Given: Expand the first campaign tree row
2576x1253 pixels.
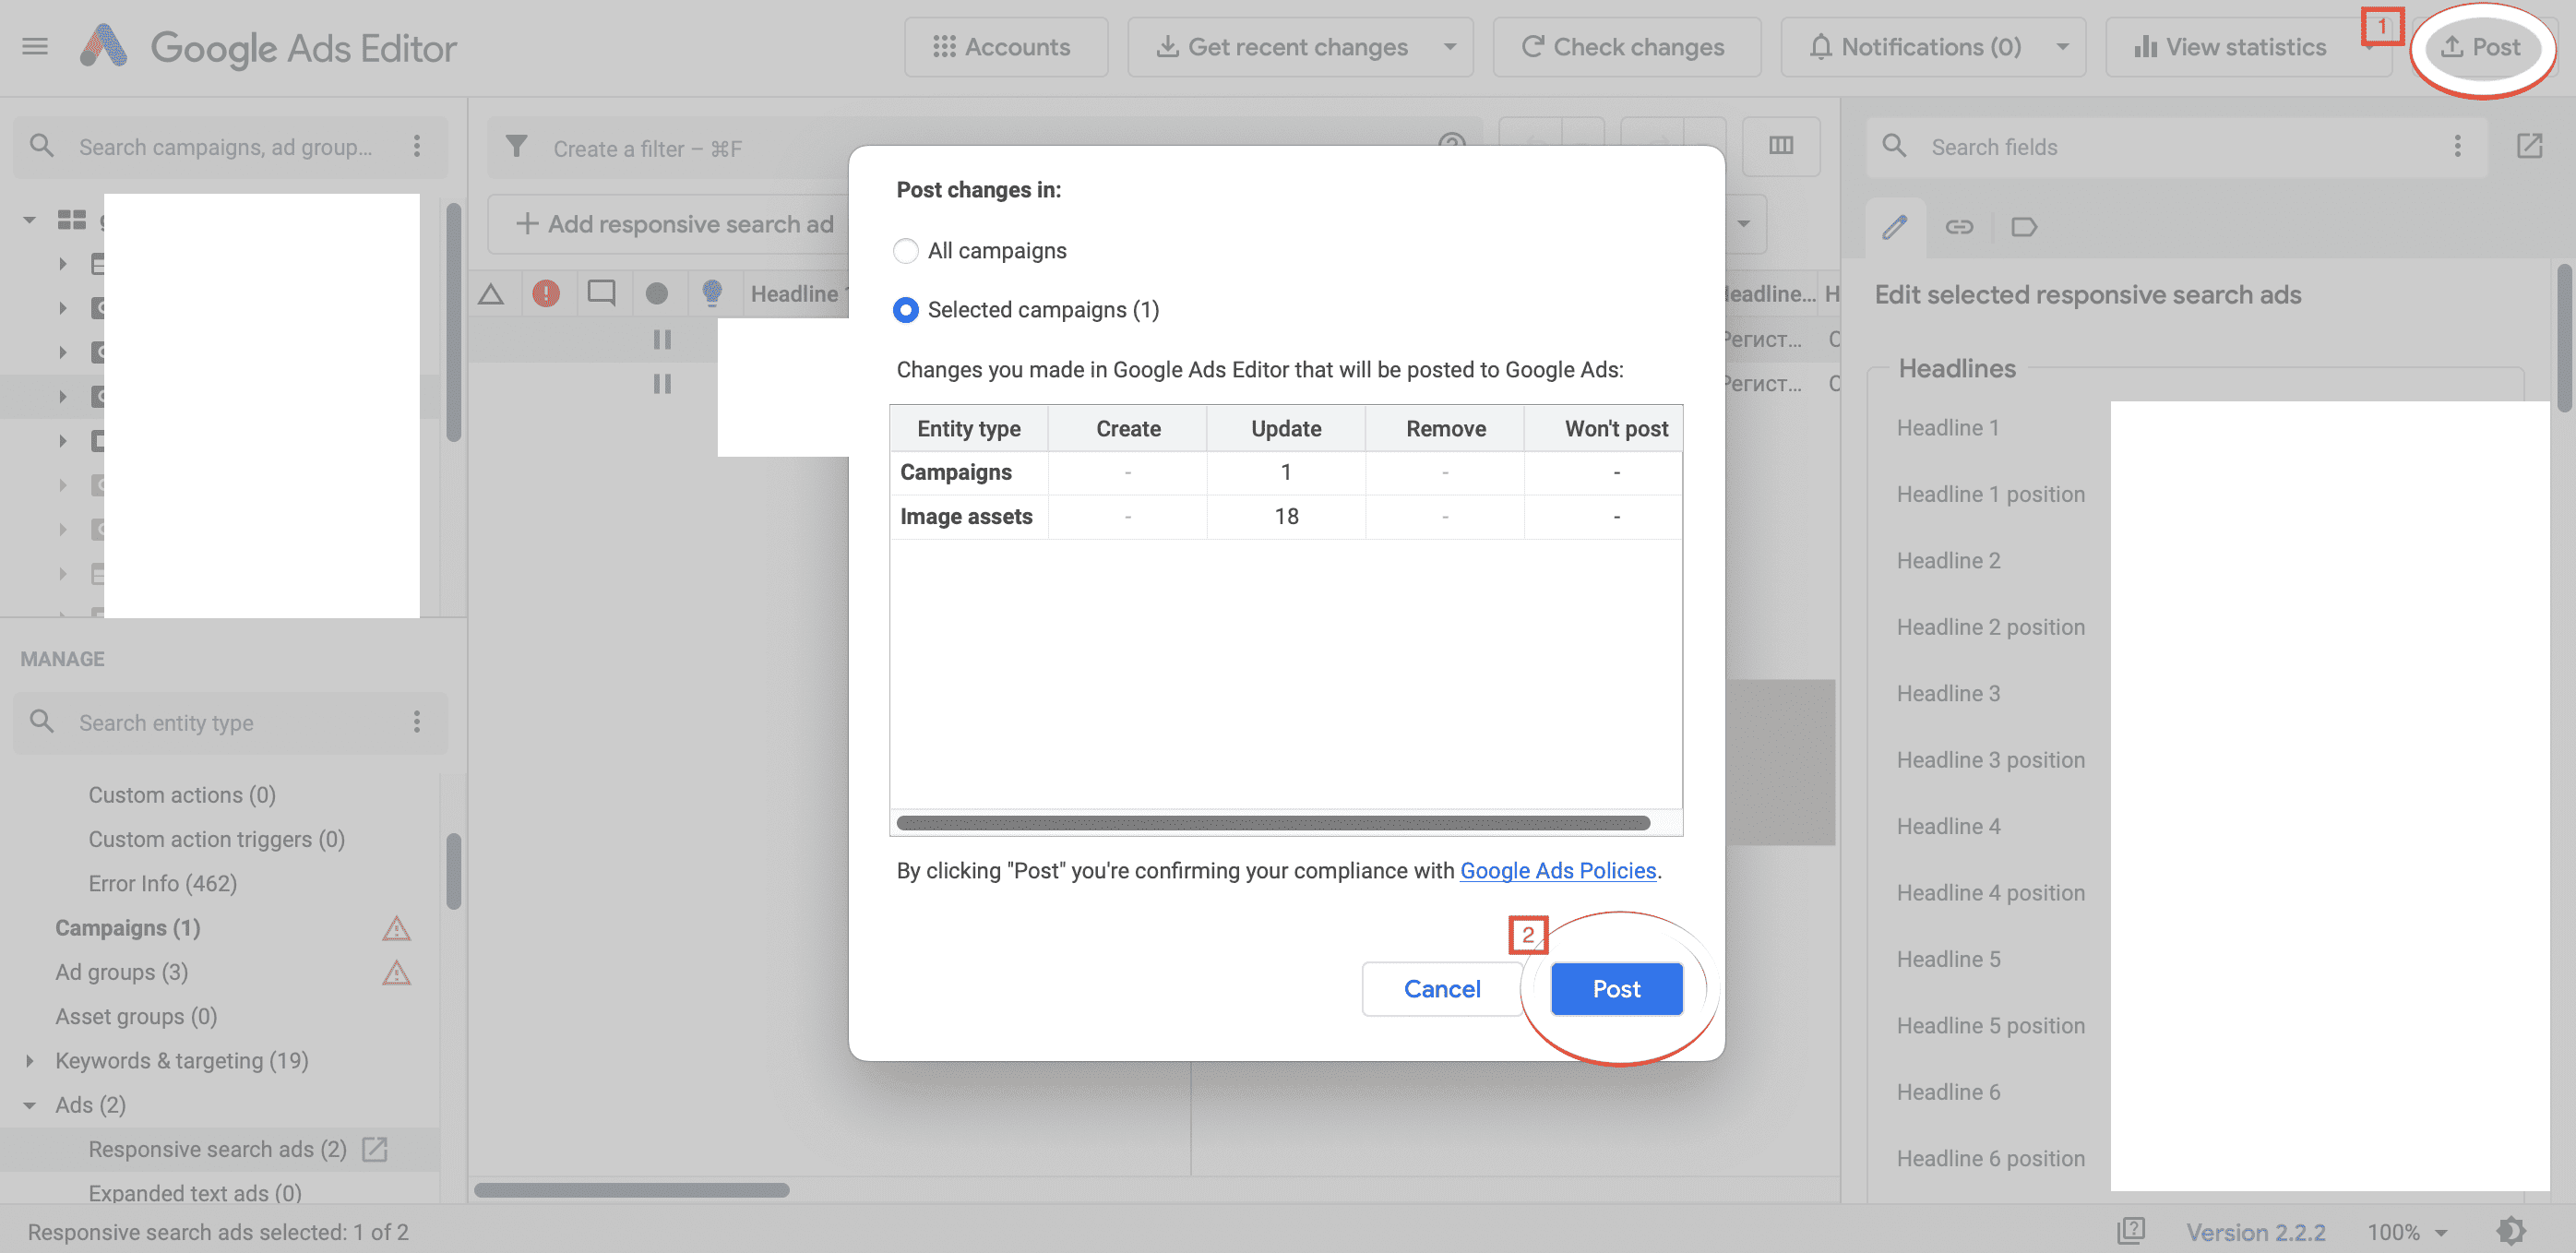Looking at the screenshot, I should coord(62,264).
